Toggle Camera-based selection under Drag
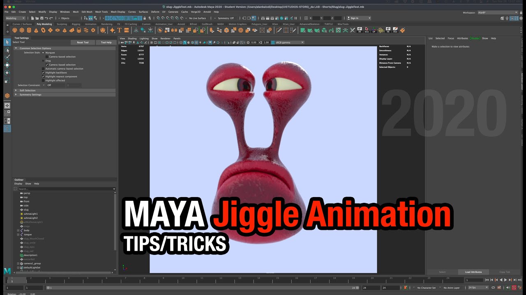526x295 pixels. tap(47, 65)
